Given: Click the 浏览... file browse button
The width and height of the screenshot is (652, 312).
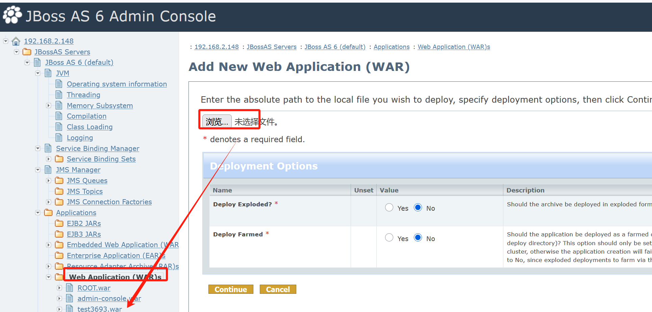Looking at the screenshot, I should (x=217, y=121).
